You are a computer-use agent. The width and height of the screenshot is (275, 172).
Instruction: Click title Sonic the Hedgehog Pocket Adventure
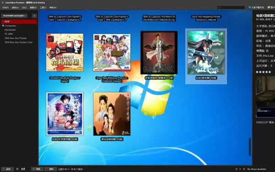tap(206, 18)
